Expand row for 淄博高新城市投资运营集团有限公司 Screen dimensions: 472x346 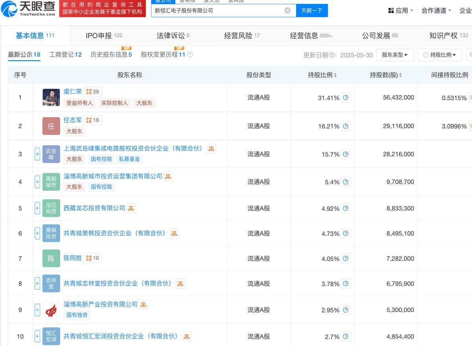point(37,182)
